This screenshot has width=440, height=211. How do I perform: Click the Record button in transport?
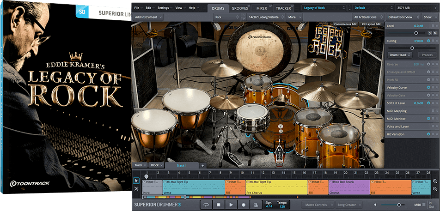pyautogui.click(x=243, y=205)
